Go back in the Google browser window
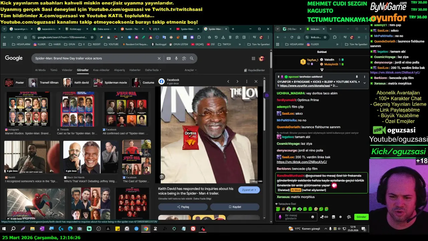428x241 pixels. pos(5,37)
